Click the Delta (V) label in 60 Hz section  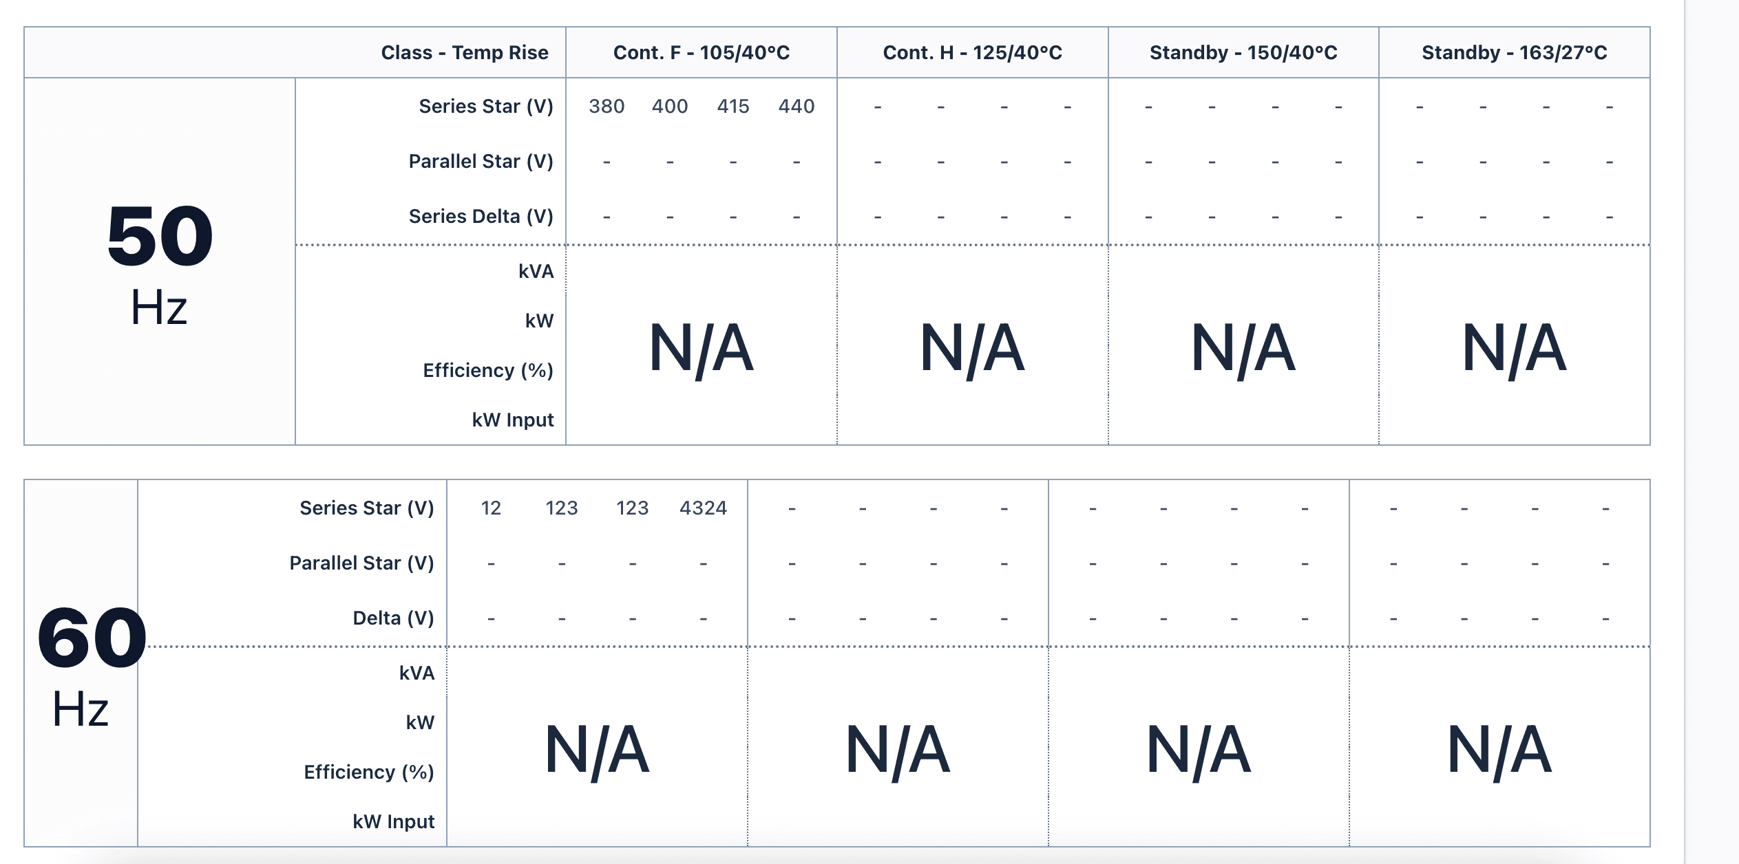click(x=393, y=618)
